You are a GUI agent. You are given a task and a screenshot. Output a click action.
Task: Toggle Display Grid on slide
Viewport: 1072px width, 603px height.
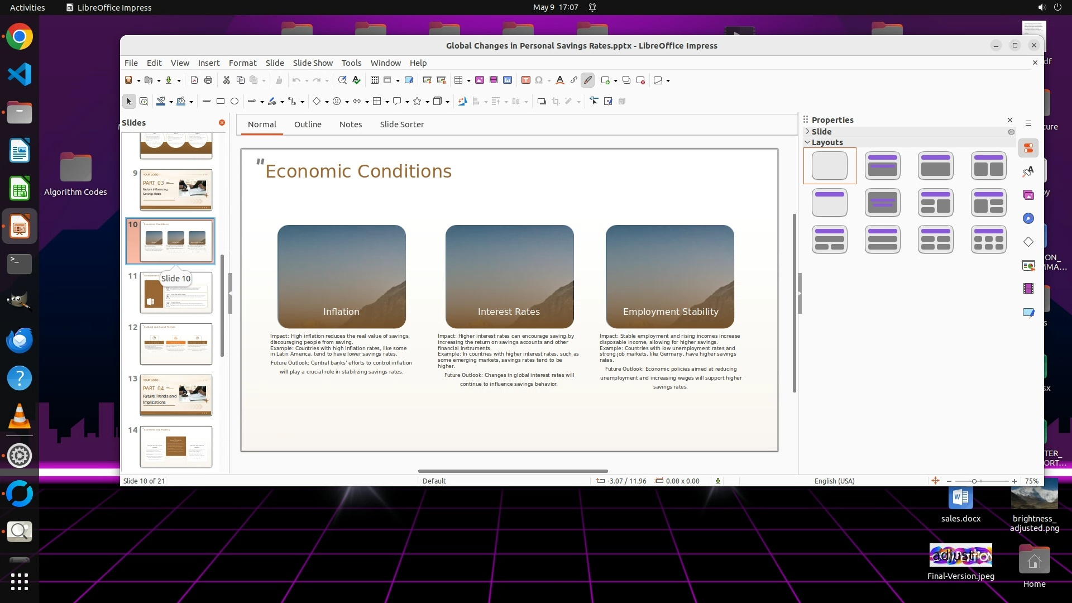(x=375, y=80)
